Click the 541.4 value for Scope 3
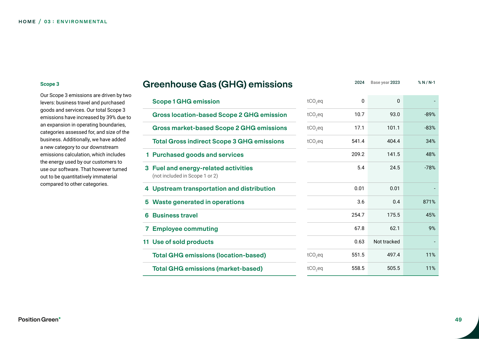This screenshot has height=339, width=479. (x=358, y=141)
